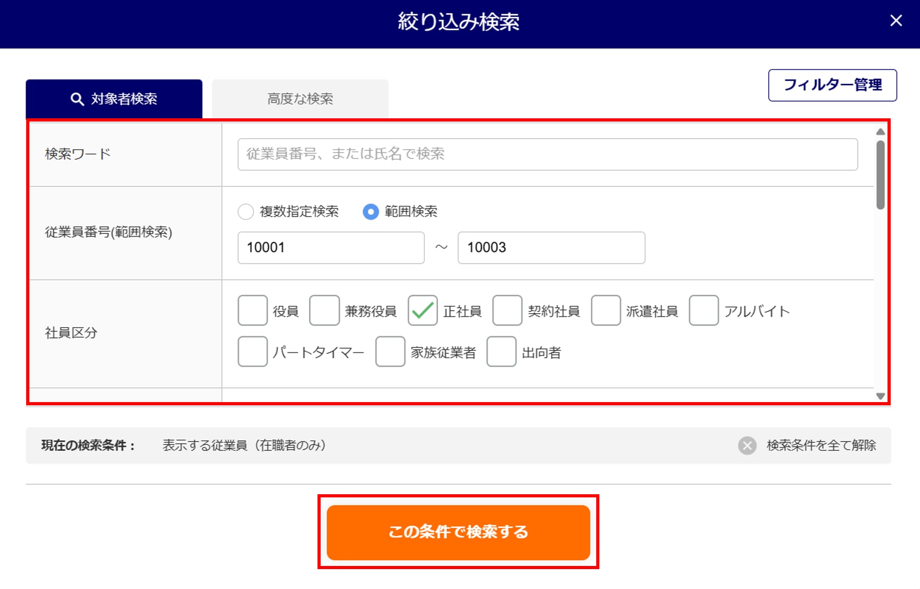Check the パートタイマー checkbox
Viewport: 920px width, 589px height.
point(253,352)
